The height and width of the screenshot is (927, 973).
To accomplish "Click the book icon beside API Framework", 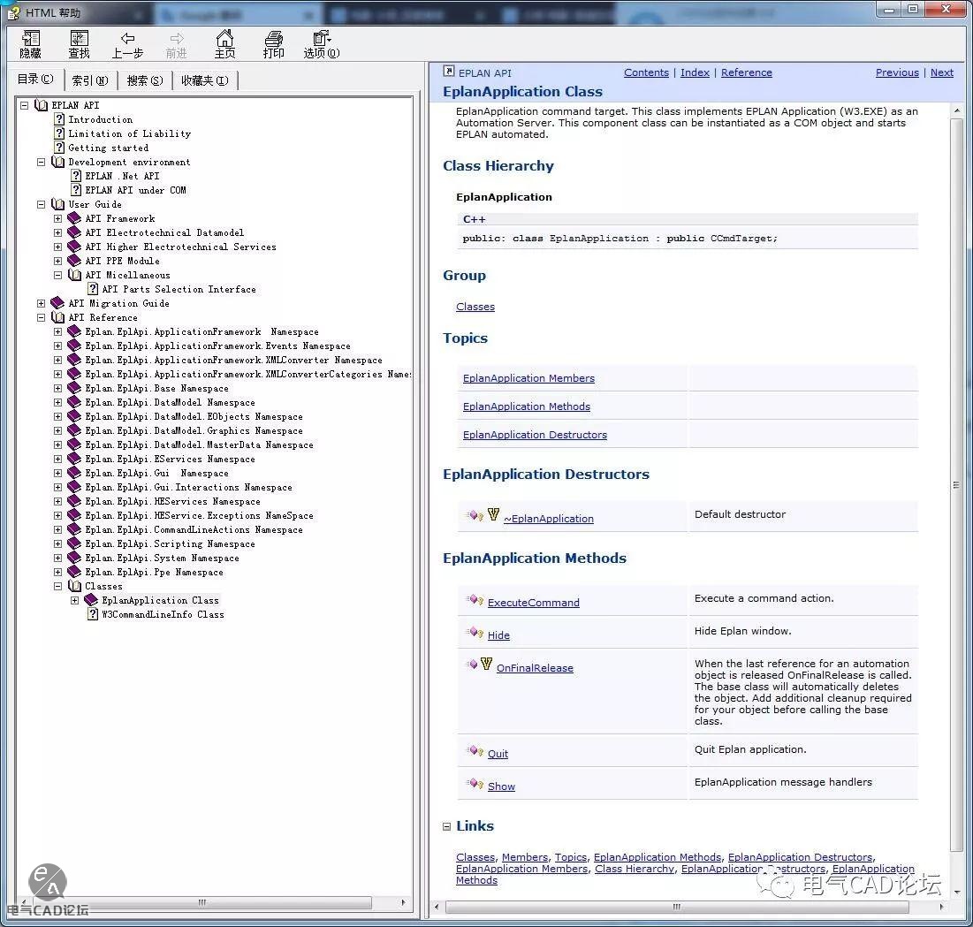I will (74, 218).
